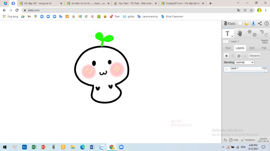Select Layer 1 in the layer list
The image size is (270, 151).
(246, 69)
